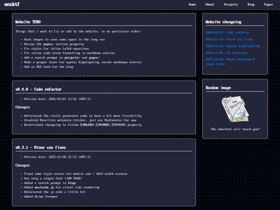Open changelog entry 2026/03/01 Code refactor
This screenshot has width=280, height=210.
tap(227, 33)
